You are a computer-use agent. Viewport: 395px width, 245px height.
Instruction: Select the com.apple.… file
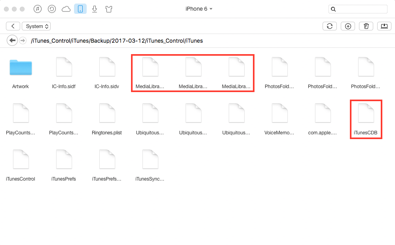tap(323, 120)
